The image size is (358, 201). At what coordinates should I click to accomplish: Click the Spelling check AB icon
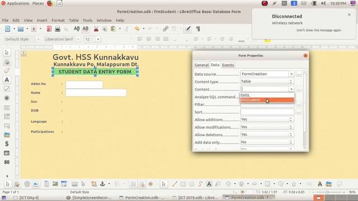(77, 28)
